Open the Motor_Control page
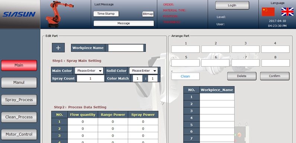 tap(19, 134)
